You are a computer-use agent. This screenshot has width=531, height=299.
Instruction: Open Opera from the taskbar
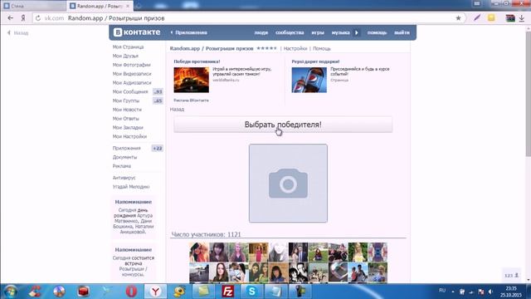pos(131,292)
